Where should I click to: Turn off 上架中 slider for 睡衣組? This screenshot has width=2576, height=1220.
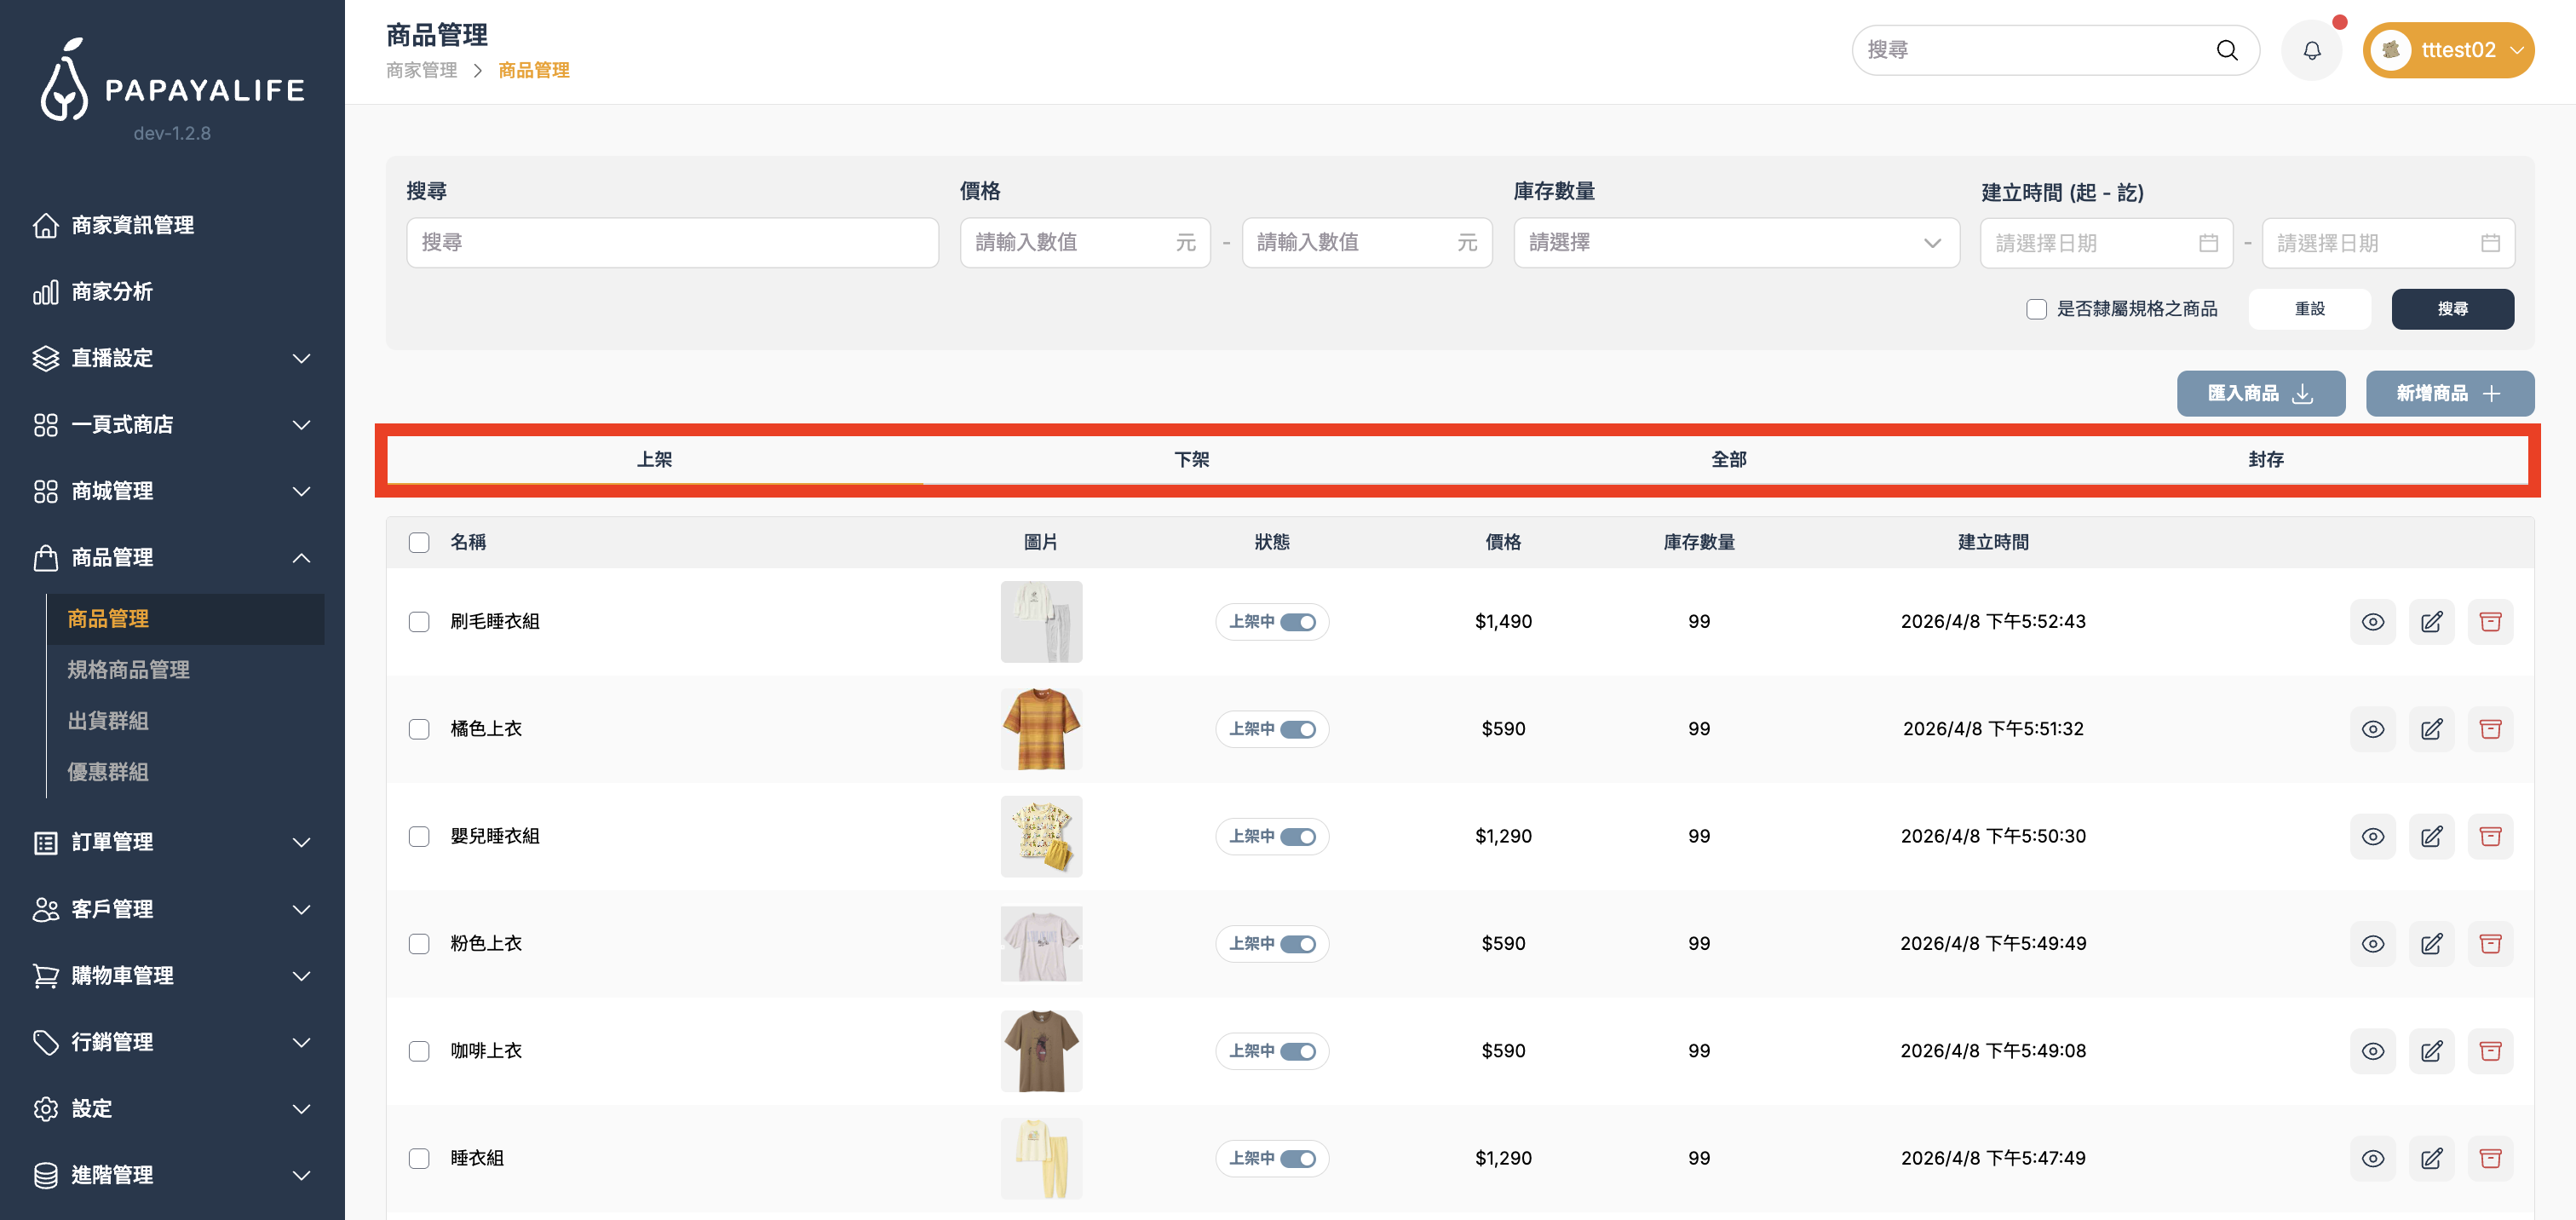(1297, 1158)
